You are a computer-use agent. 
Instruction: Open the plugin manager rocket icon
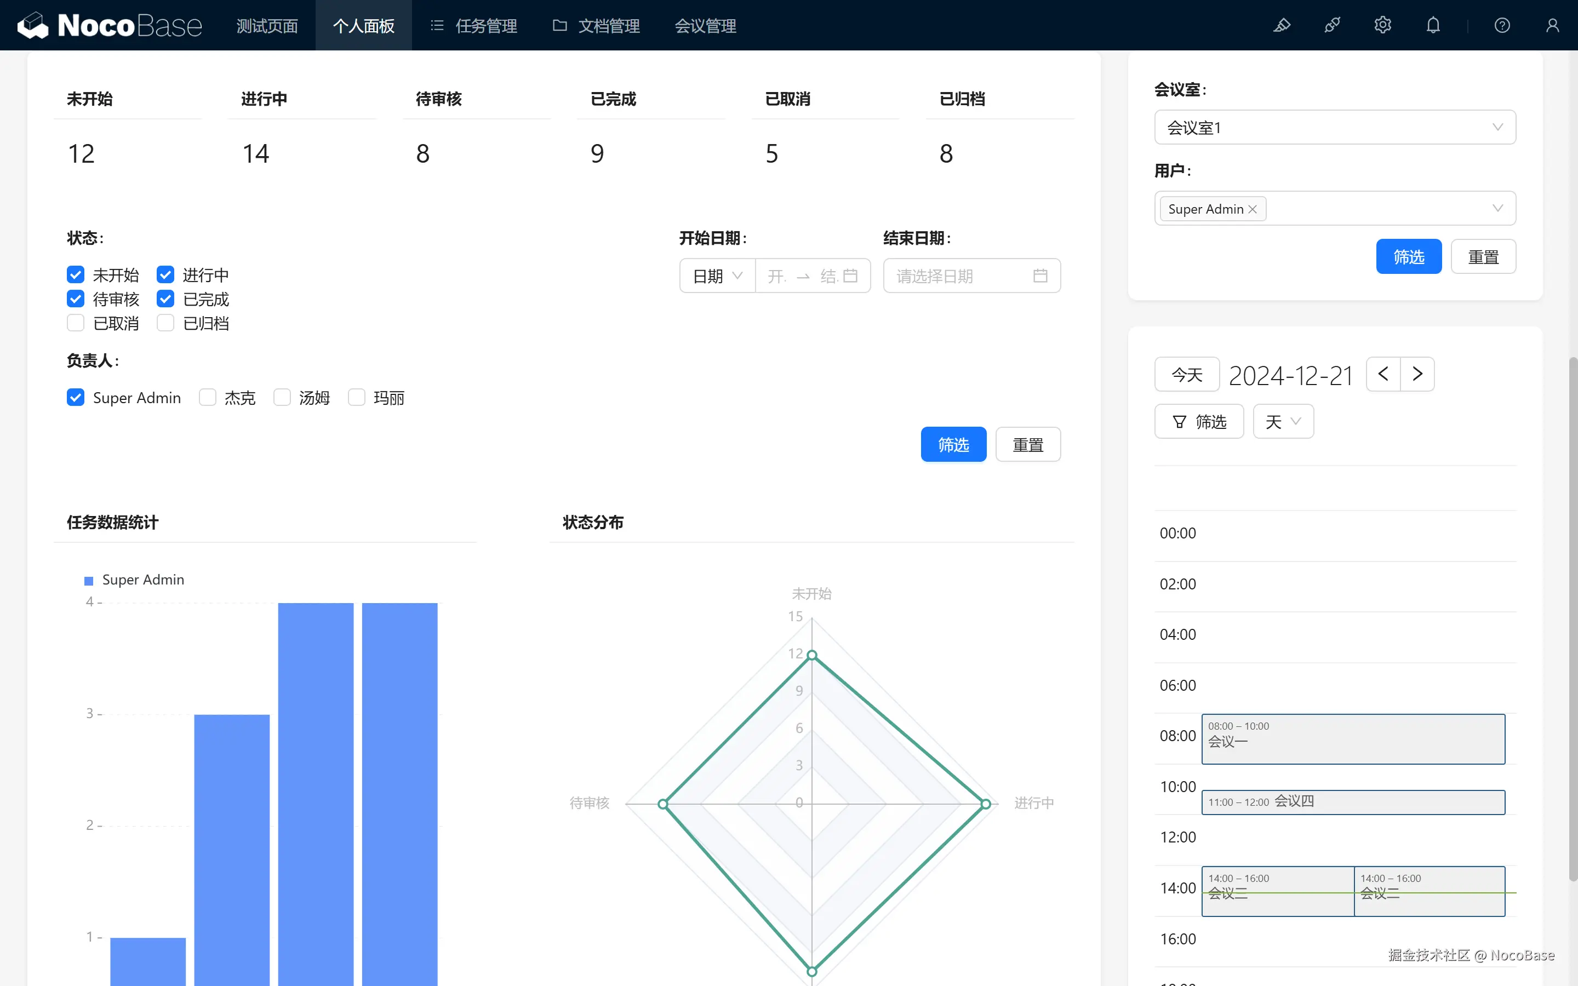[x=1332, y=25]
